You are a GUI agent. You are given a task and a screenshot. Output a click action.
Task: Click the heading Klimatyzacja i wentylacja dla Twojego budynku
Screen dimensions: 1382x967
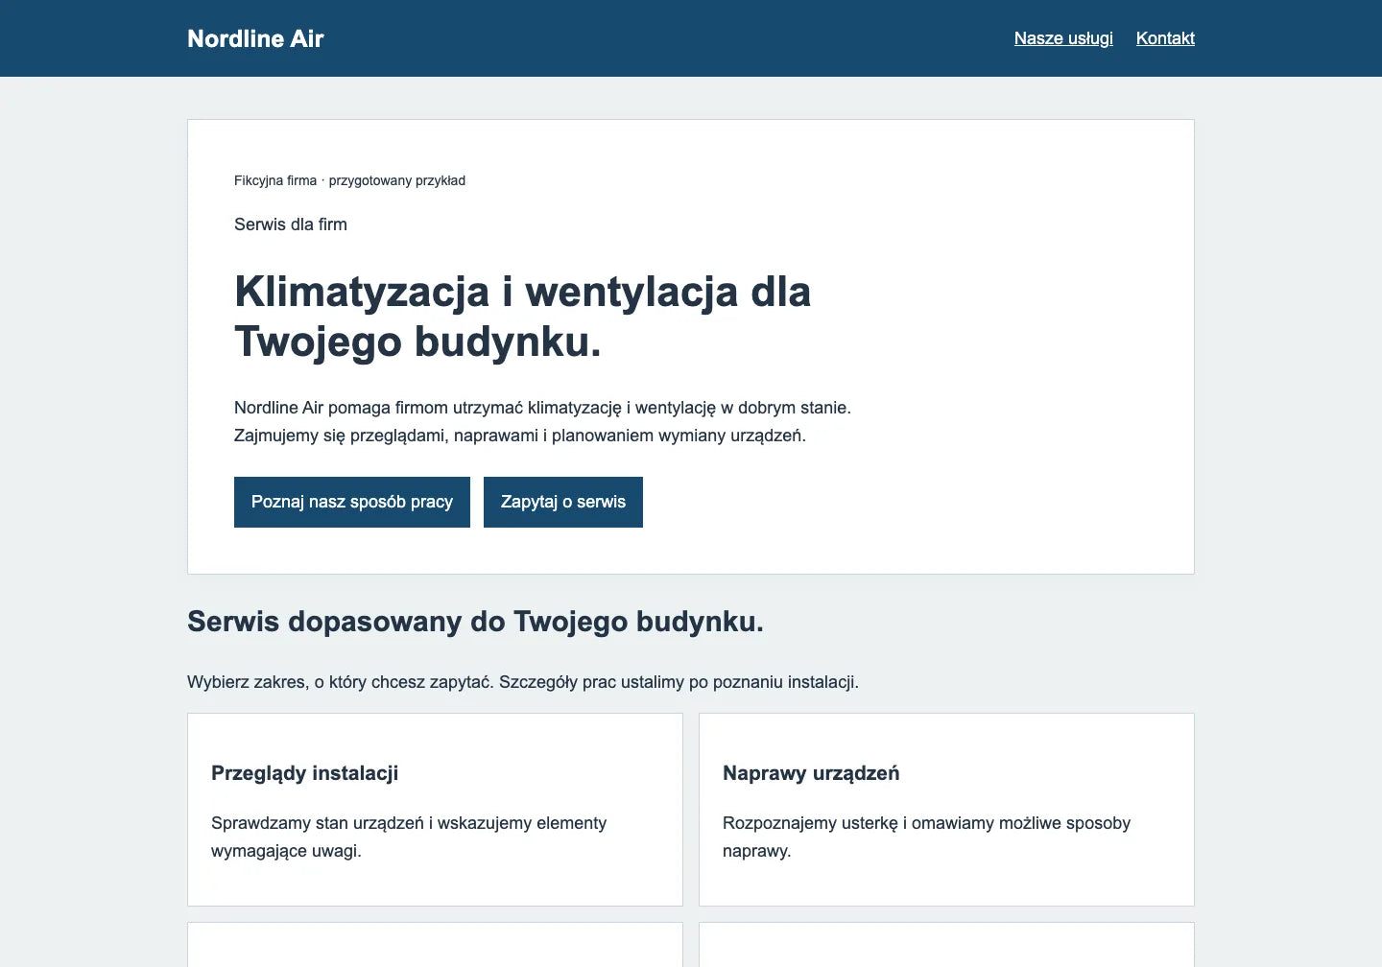(523, 317)
